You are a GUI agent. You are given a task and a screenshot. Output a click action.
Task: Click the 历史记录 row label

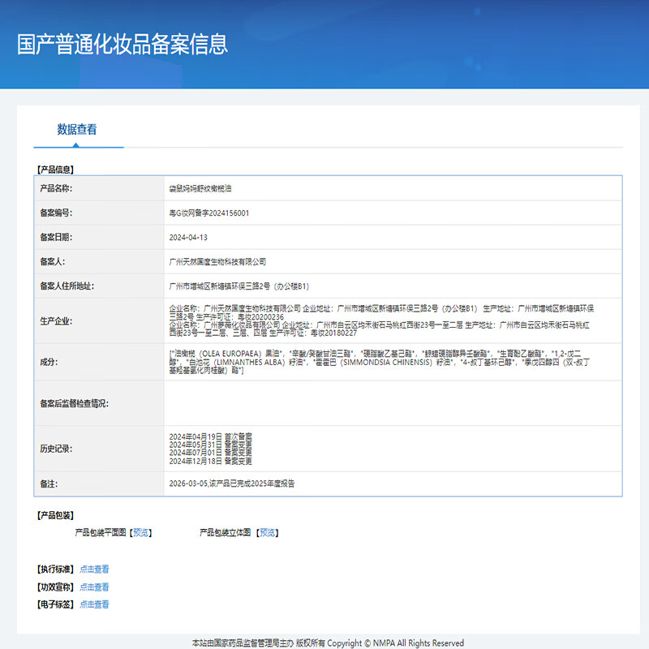point(56,449)
